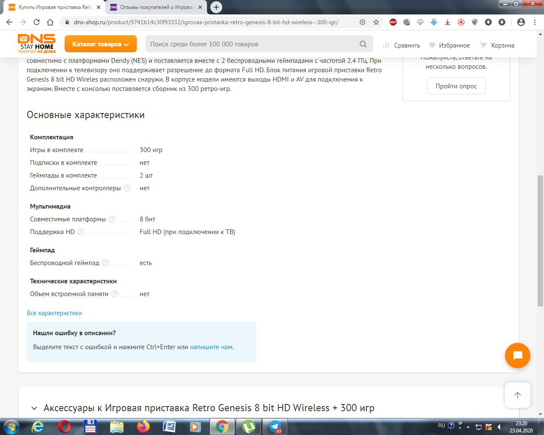This screenshot has width=544, height=435.
Task: Select the 300 игр value
Action: point(151,150)
